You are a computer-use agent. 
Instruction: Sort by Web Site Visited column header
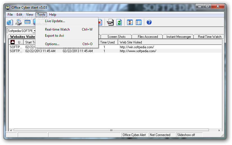170,42
